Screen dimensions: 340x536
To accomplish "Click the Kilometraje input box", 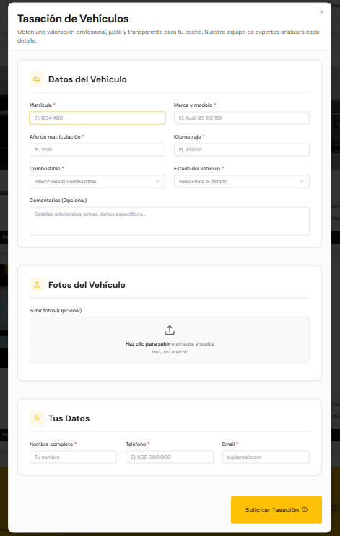I will [x=242, y=150].
